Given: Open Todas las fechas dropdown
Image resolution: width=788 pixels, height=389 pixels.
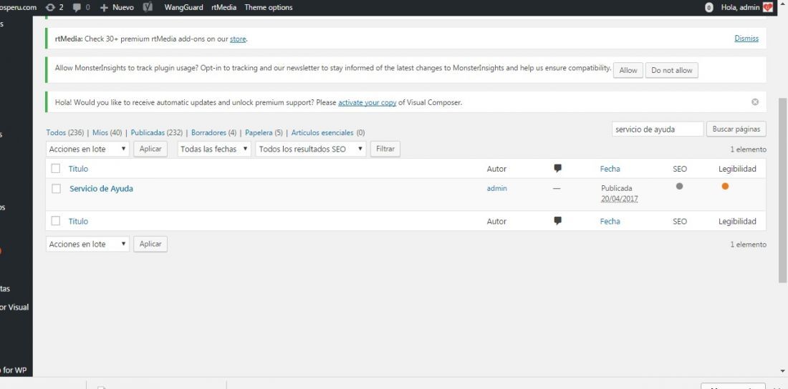Looking at the screenshot, I should (x=214, y=149).
